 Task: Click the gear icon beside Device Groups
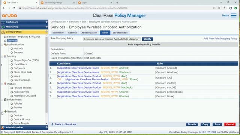point(12,120)
